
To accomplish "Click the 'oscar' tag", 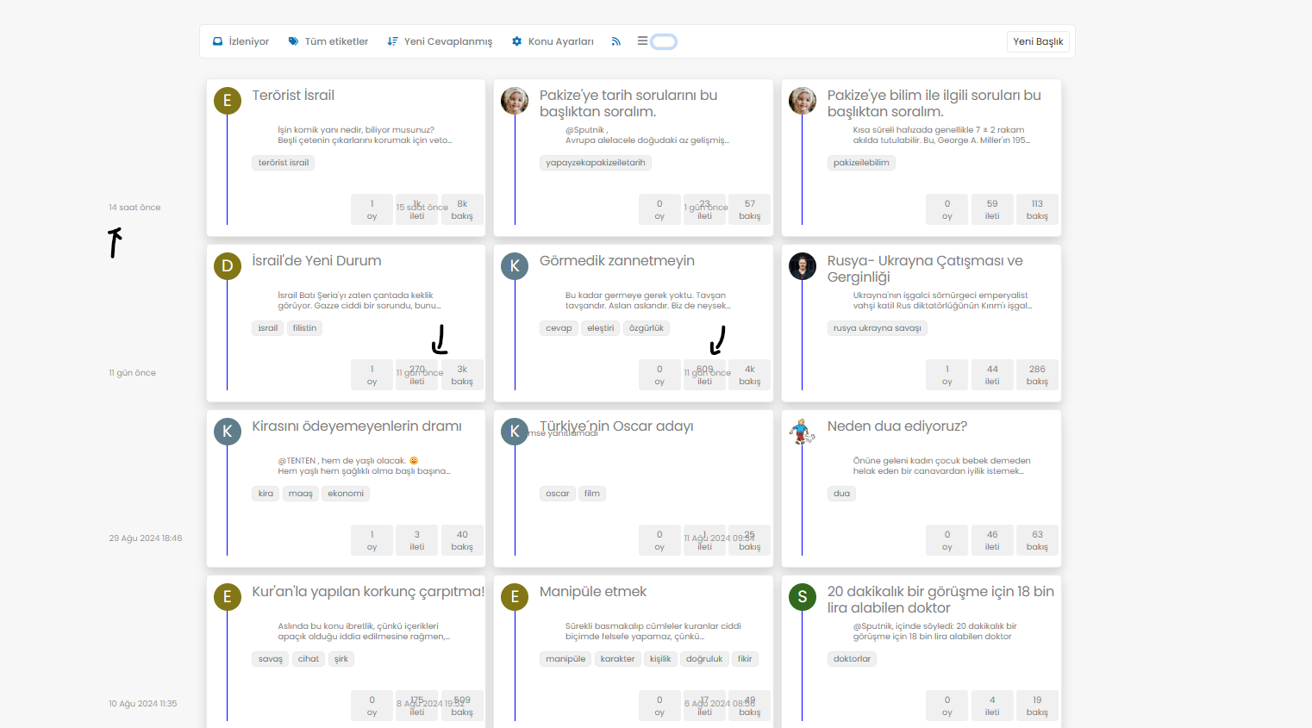I will [558, 494].
